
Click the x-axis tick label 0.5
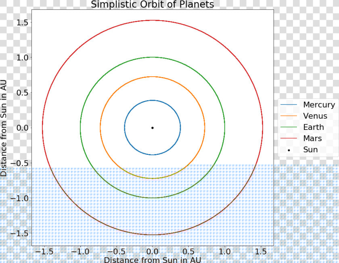188,251
